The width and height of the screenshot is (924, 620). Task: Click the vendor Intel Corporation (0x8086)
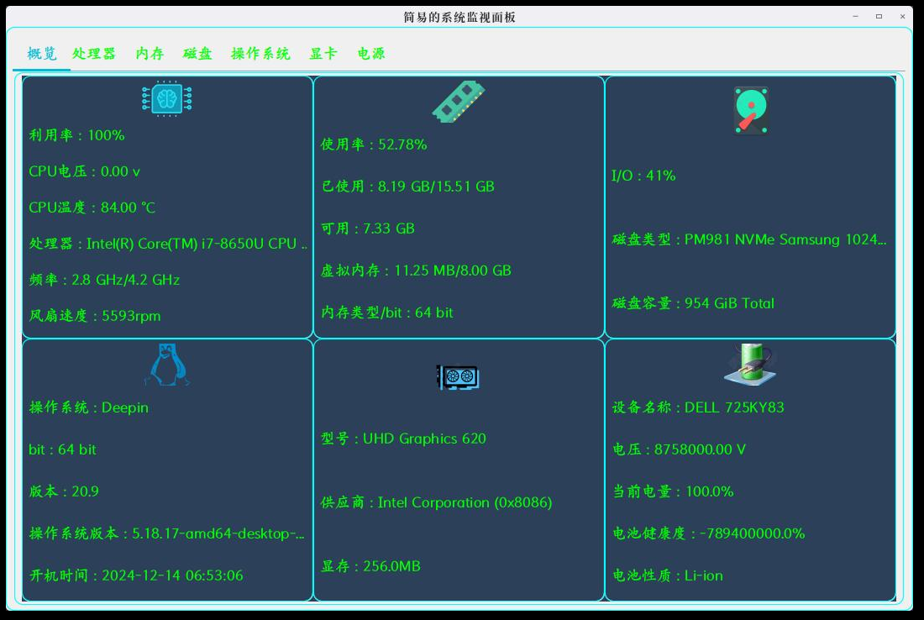465,502
